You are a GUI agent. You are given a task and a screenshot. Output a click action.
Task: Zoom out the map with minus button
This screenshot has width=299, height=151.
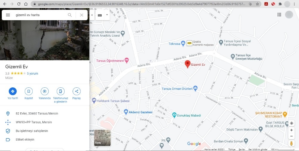291,136
